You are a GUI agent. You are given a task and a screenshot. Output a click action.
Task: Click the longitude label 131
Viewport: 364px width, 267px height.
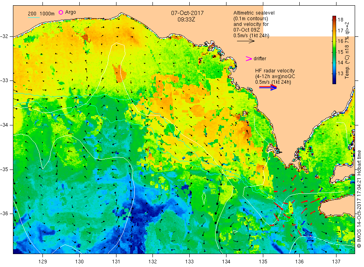pyautogui.click(x=116, y=262)
